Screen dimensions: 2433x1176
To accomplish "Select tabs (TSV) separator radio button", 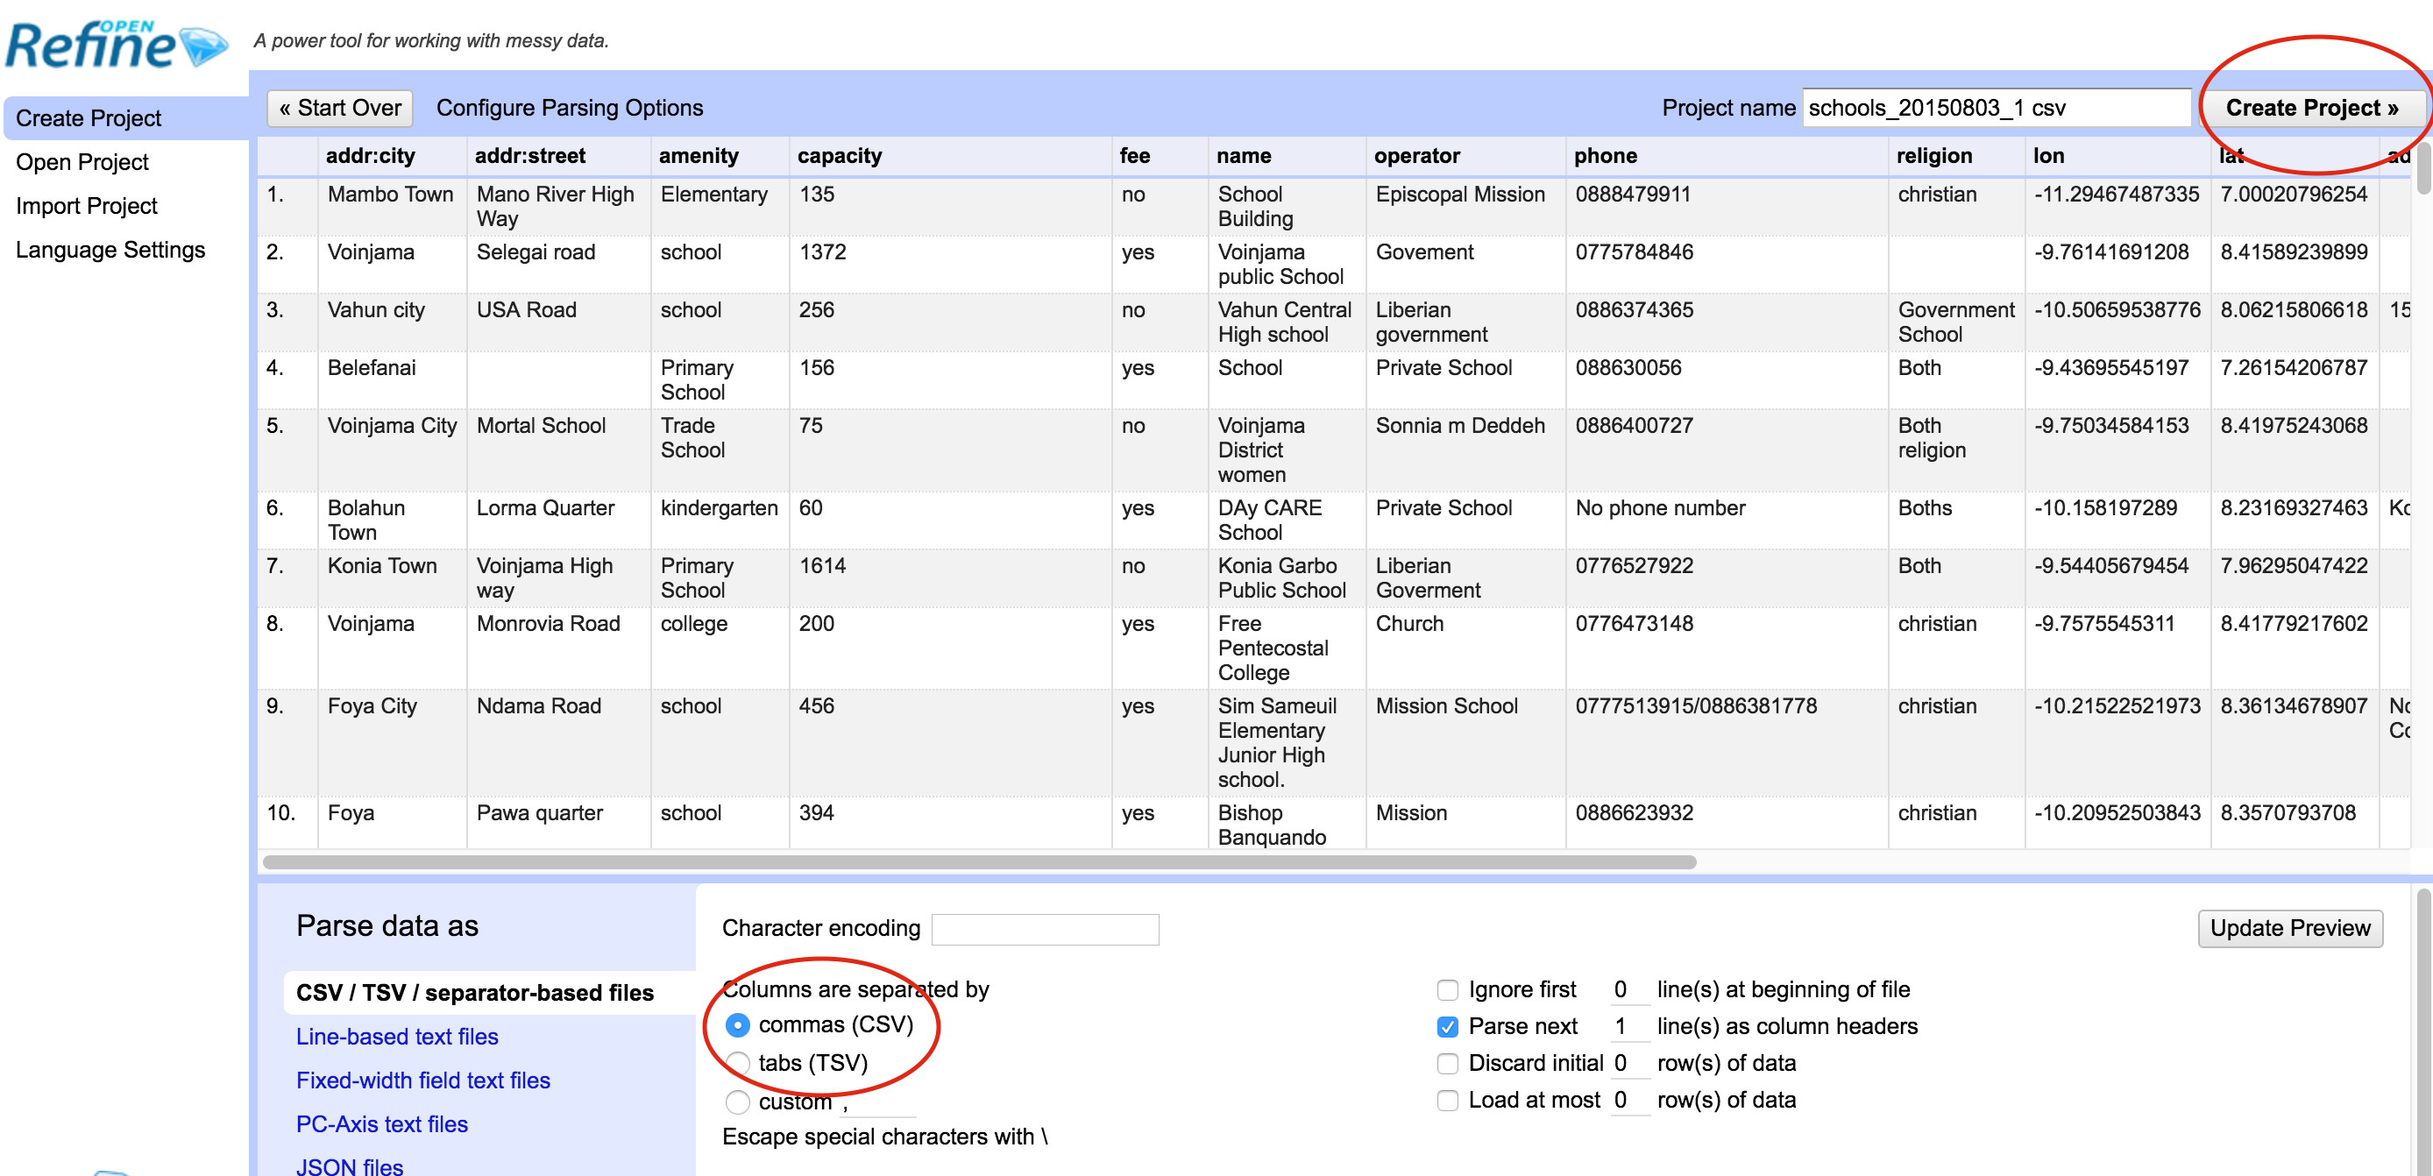I will [738, 1064].
